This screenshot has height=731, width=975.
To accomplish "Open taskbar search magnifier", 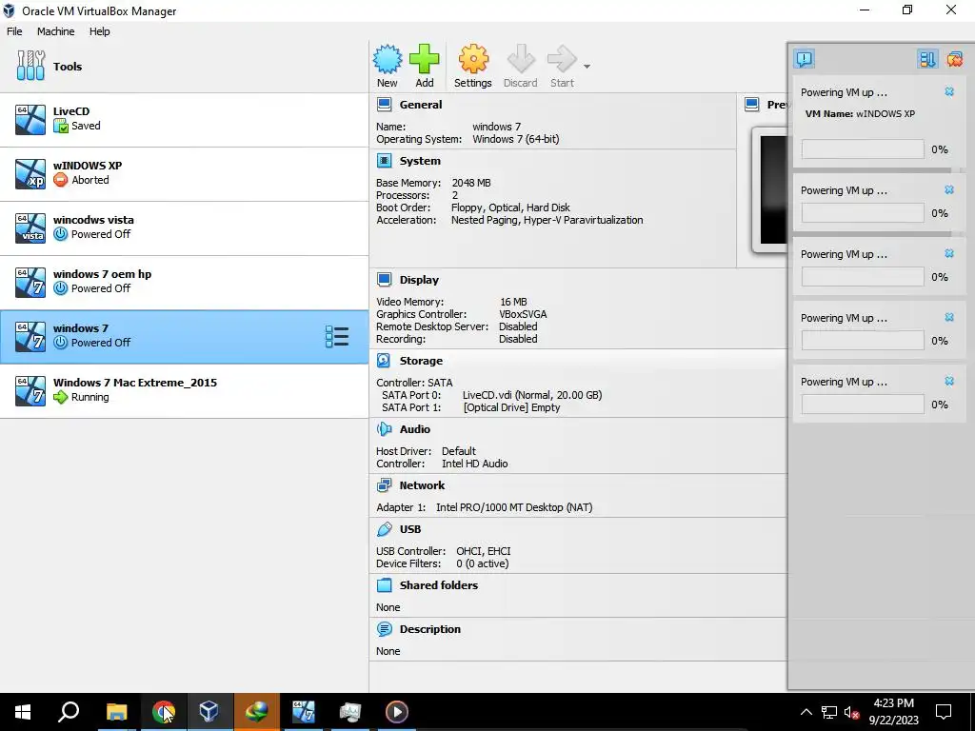I will click(69, 712).
